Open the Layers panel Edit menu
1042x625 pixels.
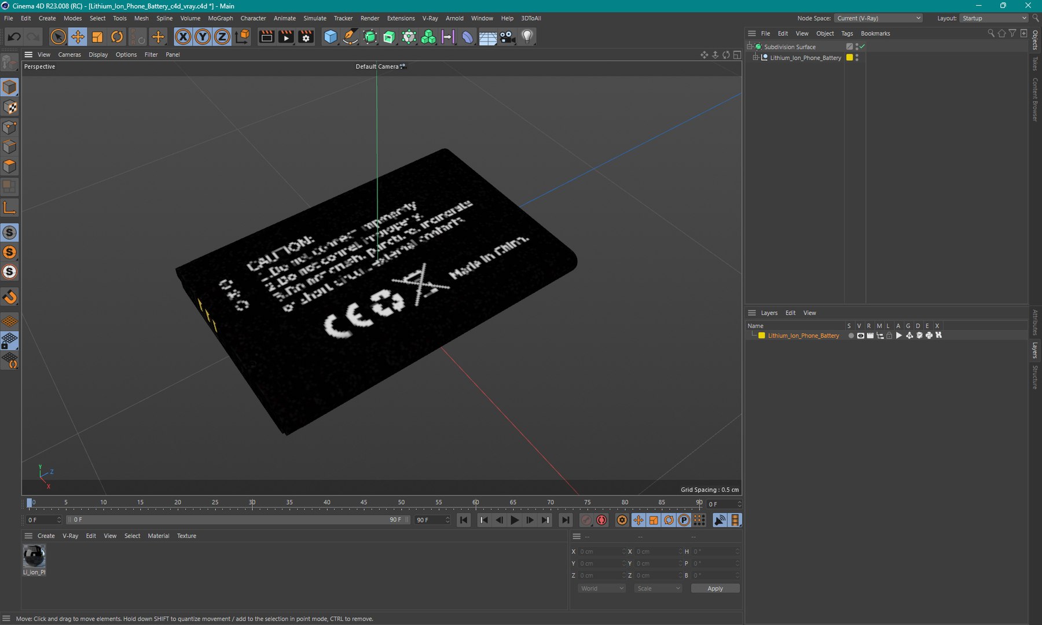coord(790,313)
